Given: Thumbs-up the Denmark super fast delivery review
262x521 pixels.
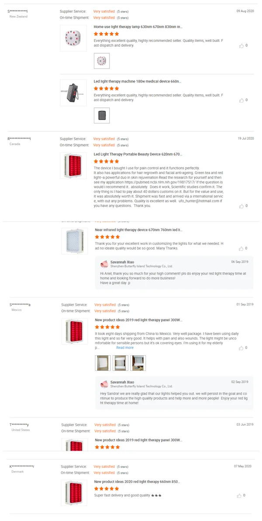Looking at the screenshot, I should click(x=240, y=495).
